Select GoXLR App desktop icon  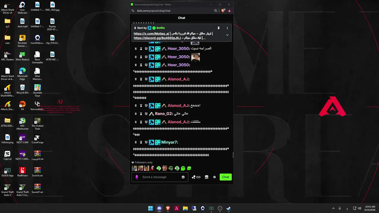7,172
